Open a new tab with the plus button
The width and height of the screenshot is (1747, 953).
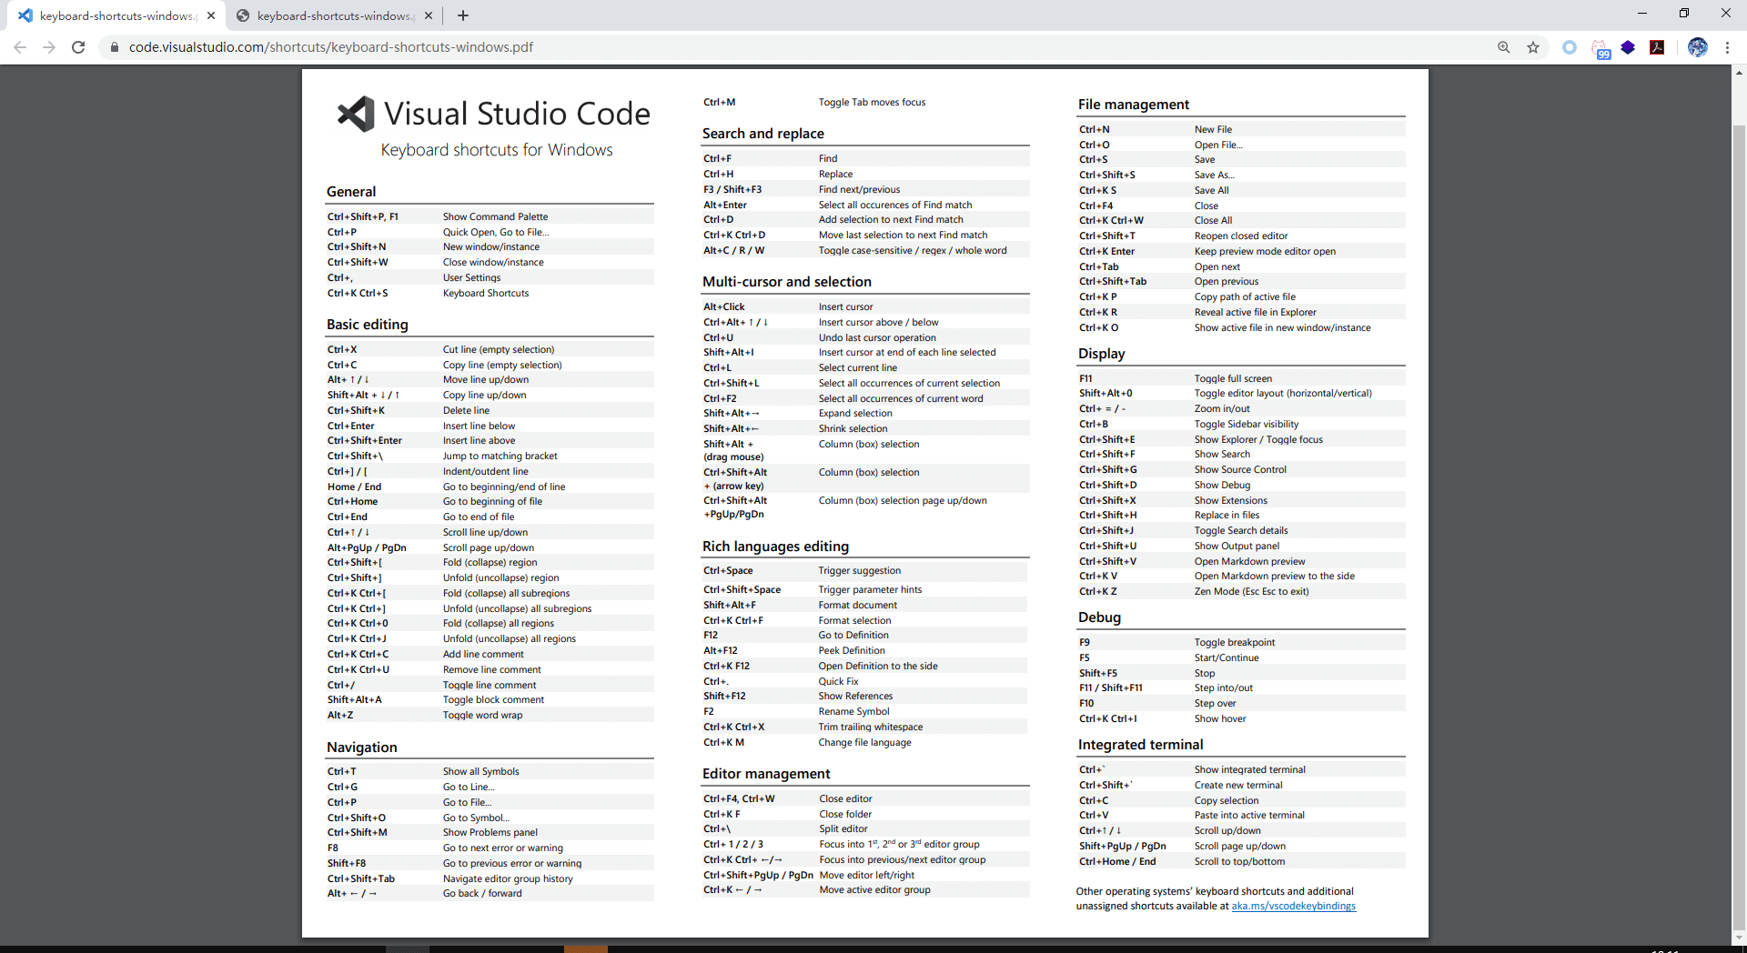tap(463, 15)
